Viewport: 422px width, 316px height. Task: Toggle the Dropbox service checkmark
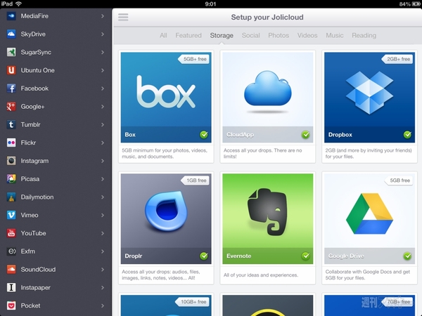pyautogui.click(x=407, y=134)
